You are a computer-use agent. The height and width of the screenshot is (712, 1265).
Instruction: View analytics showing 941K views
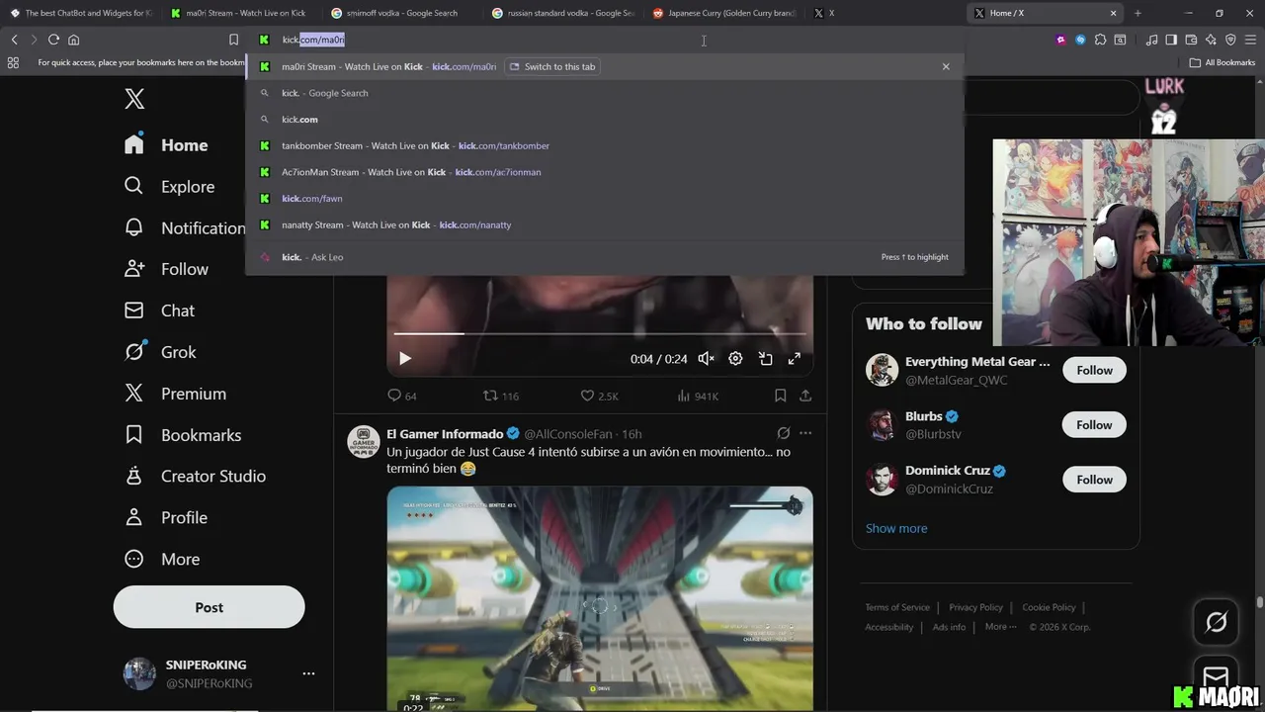click(x=698, y=396)
